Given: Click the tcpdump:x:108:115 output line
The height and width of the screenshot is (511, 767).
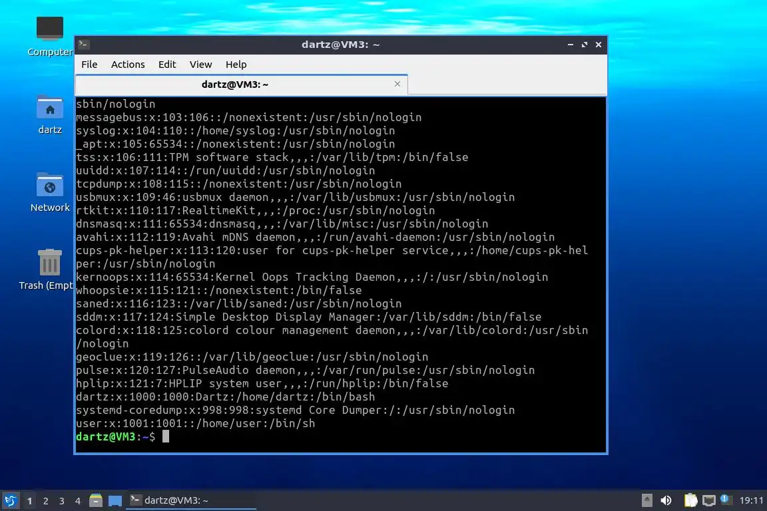Looking at the screenshot, I should [239, 184].
